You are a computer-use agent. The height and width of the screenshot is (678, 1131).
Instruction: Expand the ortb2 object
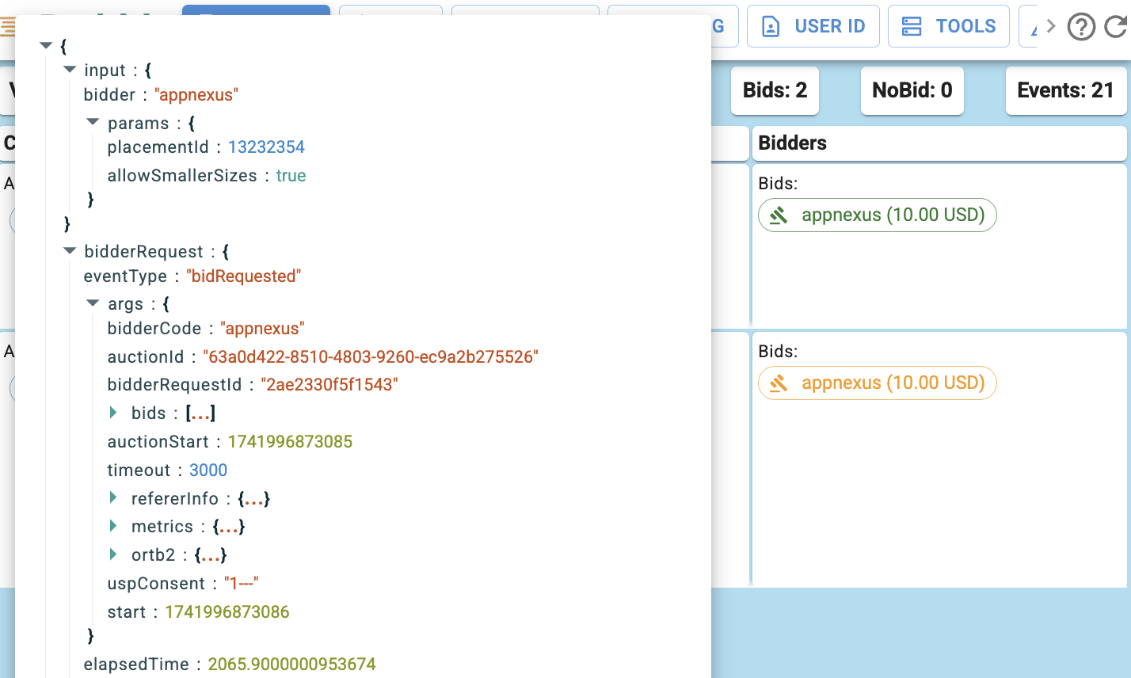click(113, 554)
